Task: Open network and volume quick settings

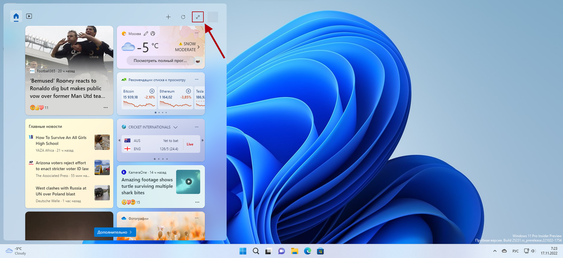Action: [531, 251]
